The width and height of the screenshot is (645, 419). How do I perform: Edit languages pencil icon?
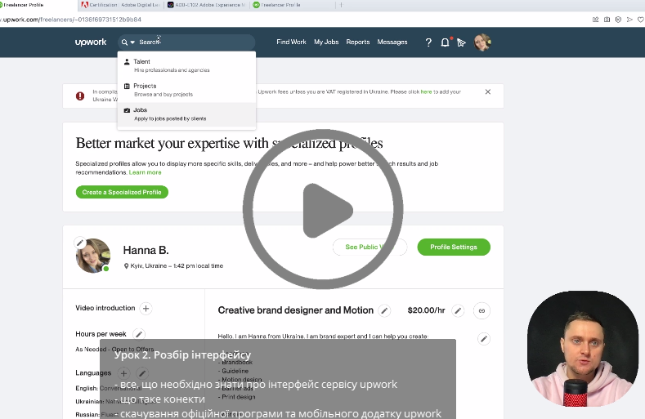(142, 373)
